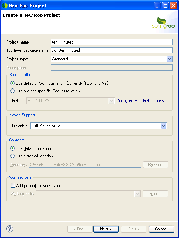Minimize the New Roo Project window
This screenshot has height=238, width=179.
pyautogui.click(x=157, y=6)
